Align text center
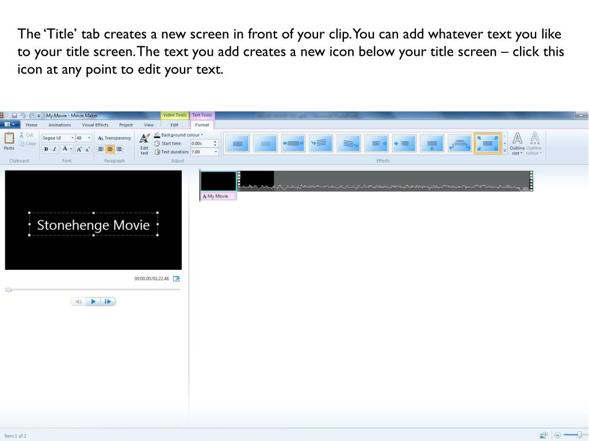Viewport: 589px width, 441px height. coord(110,149)
